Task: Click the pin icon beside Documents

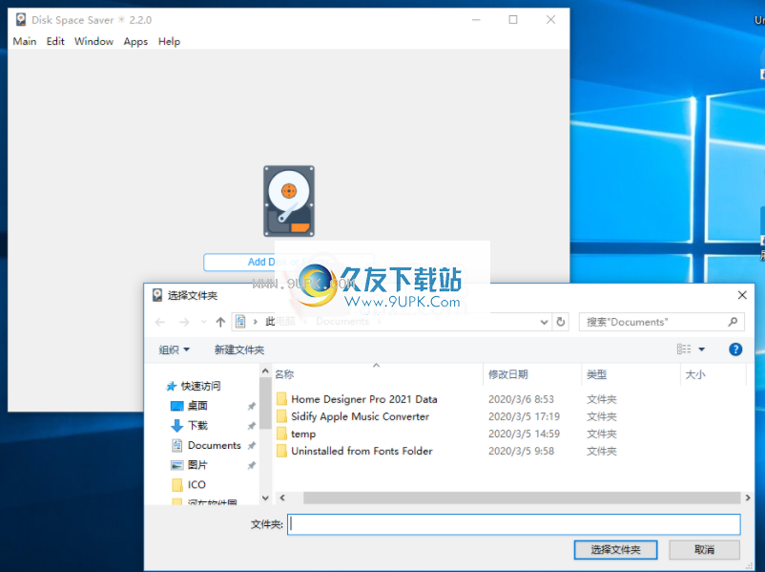Action: pyautogui.click(x=251, y=446)
